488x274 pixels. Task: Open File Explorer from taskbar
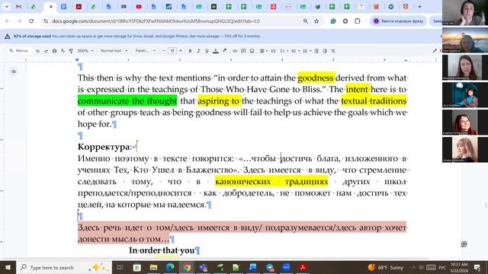(x=153, y=267)
